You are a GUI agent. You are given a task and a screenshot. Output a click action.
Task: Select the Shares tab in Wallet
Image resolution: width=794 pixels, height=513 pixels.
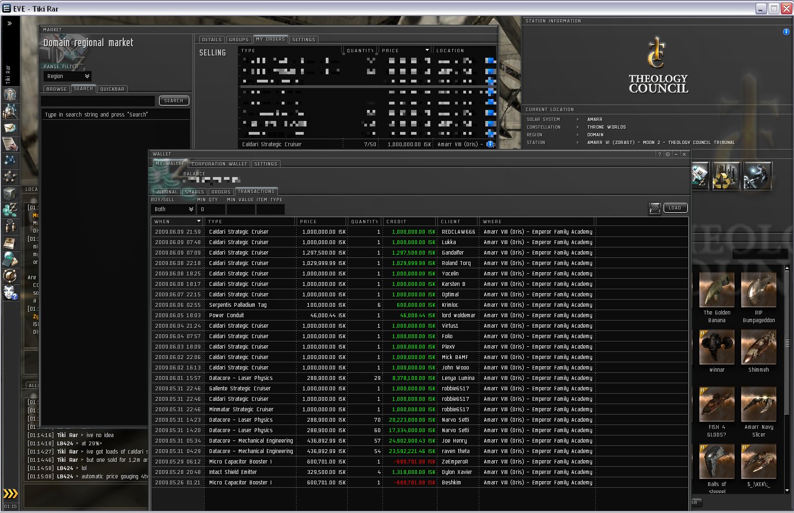point(195,192)
